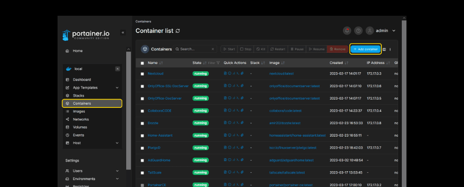Collapse the sidebar with the double-chevron icon
464x187 pixels.
click(122, 32)
